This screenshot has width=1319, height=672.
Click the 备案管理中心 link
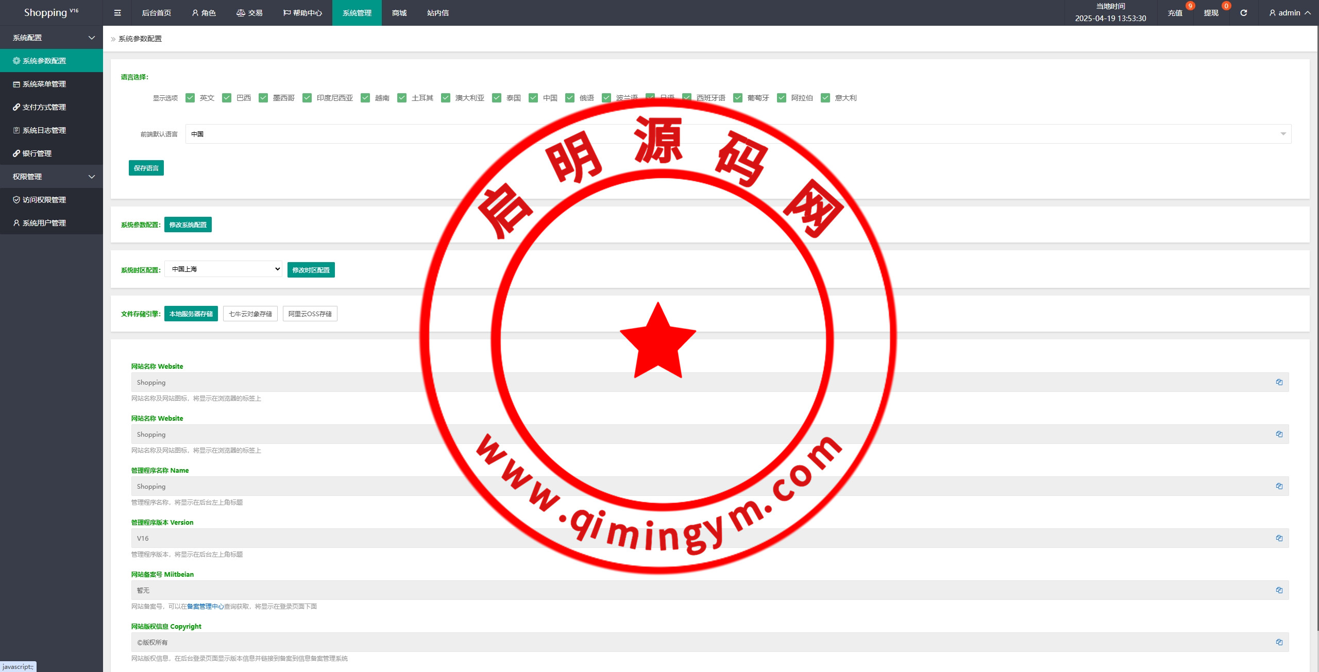click(205, 607)
